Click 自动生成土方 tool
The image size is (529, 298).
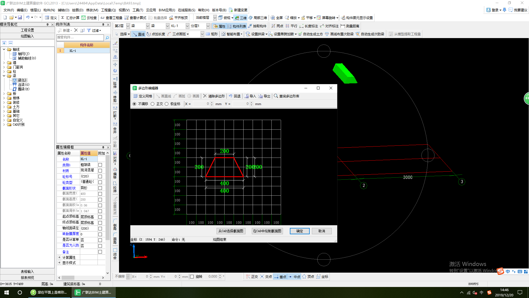(310, 34)
